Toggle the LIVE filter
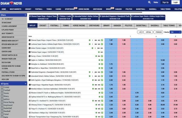The width and height of the screenshot is (182, 118). coord(140,32)
